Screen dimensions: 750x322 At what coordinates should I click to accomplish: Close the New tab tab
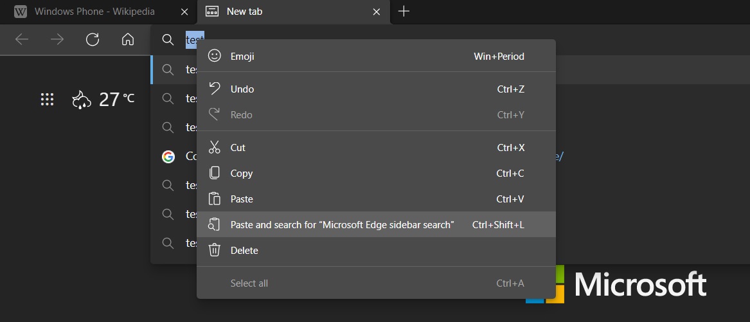(377, 12)
